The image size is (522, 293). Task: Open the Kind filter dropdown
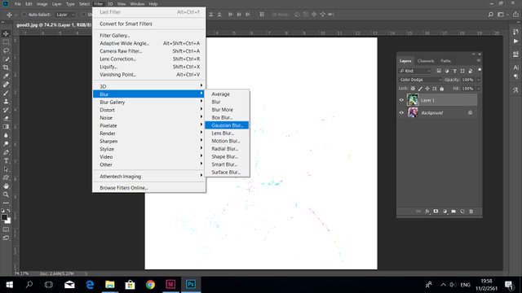pyautogui.click(x=415, y=71)
